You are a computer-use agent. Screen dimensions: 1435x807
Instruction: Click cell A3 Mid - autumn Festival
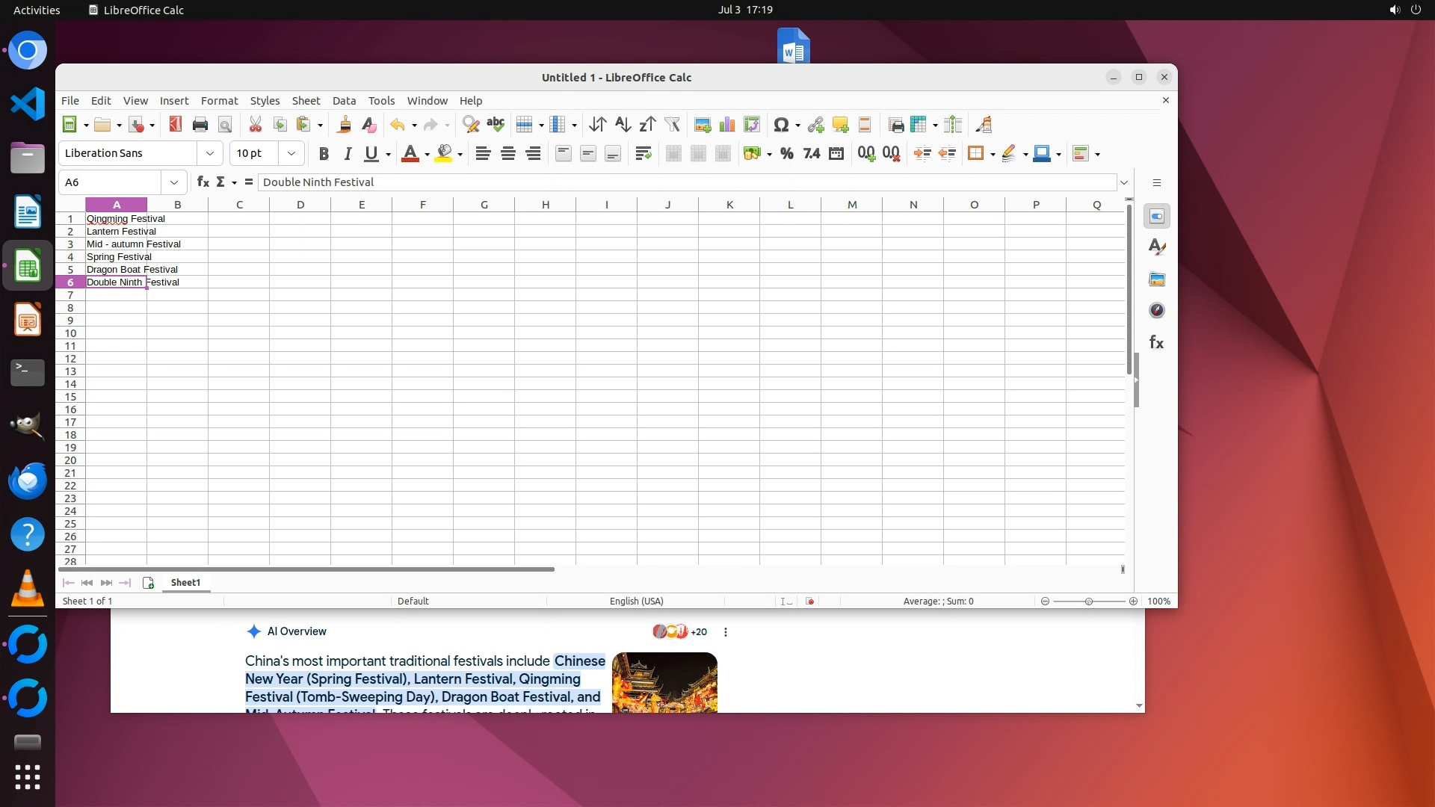pos(116,244)
